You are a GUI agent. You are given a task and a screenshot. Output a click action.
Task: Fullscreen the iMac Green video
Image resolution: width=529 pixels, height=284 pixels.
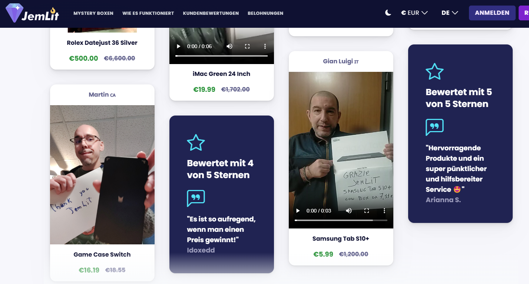[x=247, y=46]
